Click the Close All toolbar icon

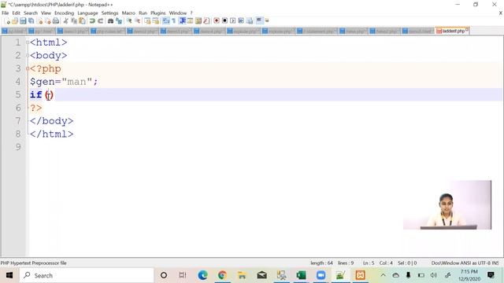tap(48, 21)
